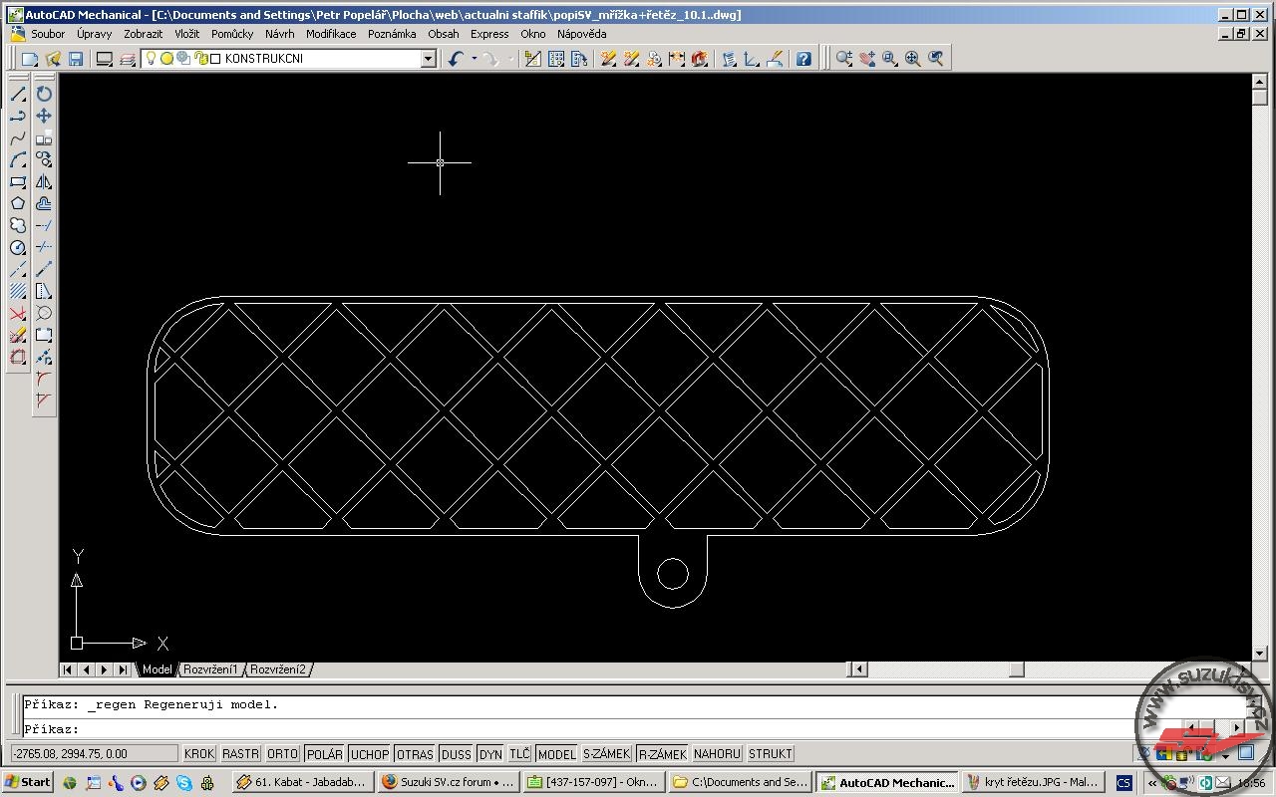Switch to the Rozvržení1 layout tab
Image resolution: width=1276 pixels, height=797 pixels.
pos(210,669)
